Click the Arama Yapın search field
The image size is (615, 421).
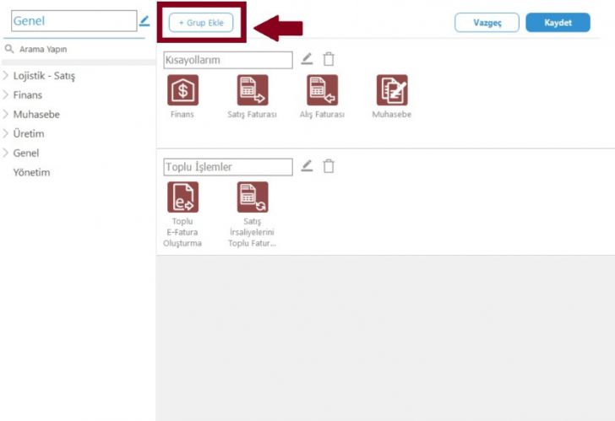point(79,49)
